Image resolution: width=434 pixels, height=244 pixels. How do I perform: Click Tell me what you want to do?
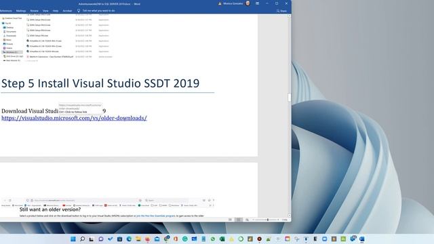point(98,11)
